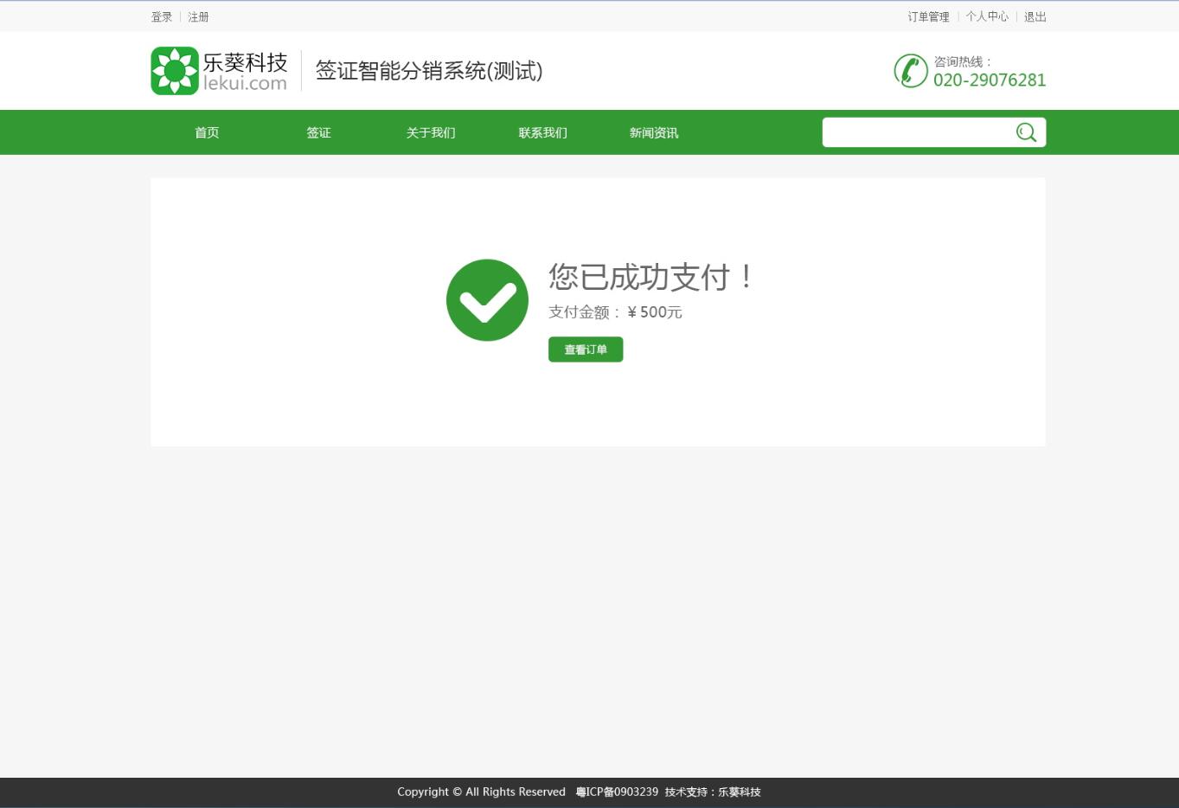Click the phone hotline icon
1179x808 pixels.
[911, 70]
